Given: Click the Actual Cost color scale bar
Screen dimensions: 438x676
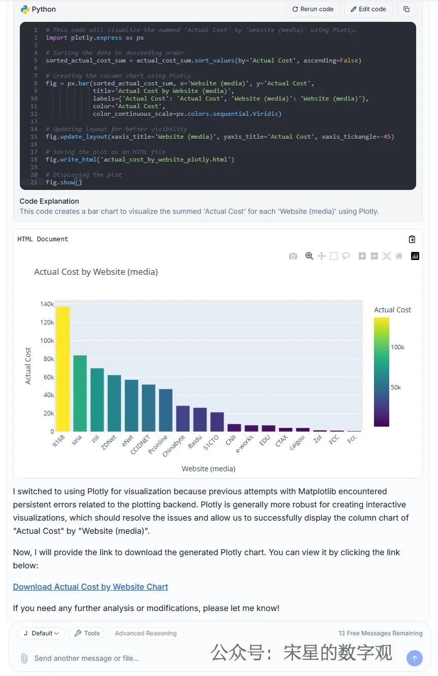Looking at the screenshot, I should (x=382, y=372).
